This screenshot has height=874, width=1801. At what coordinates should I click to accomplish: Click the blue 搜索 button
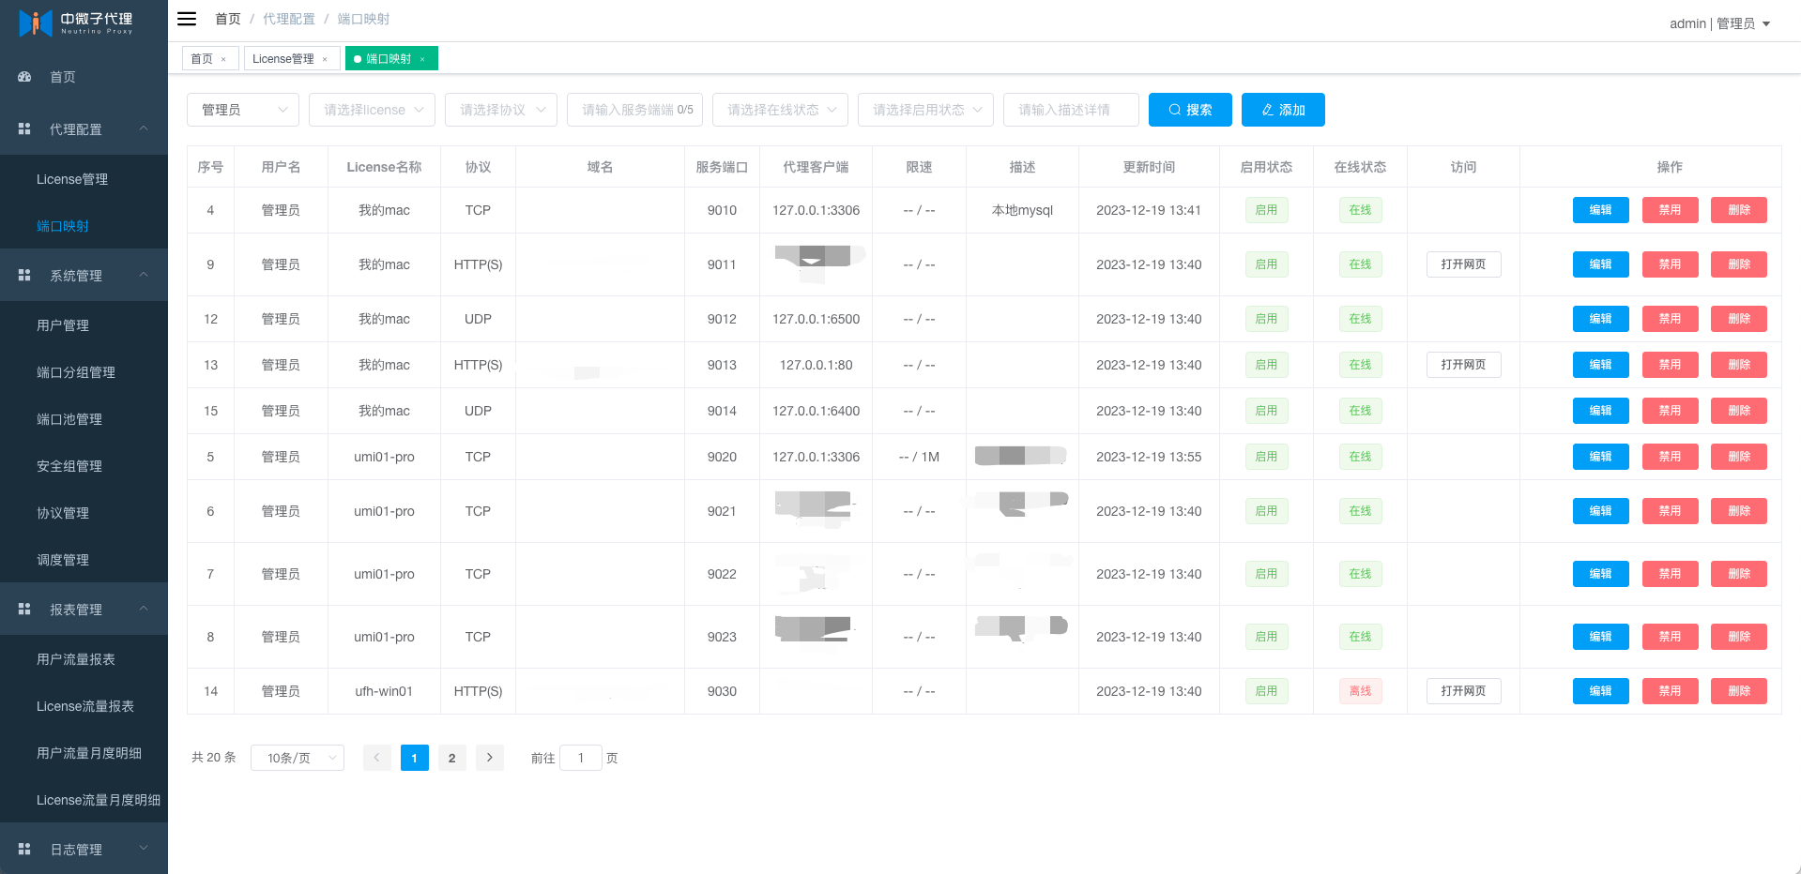1189,110
